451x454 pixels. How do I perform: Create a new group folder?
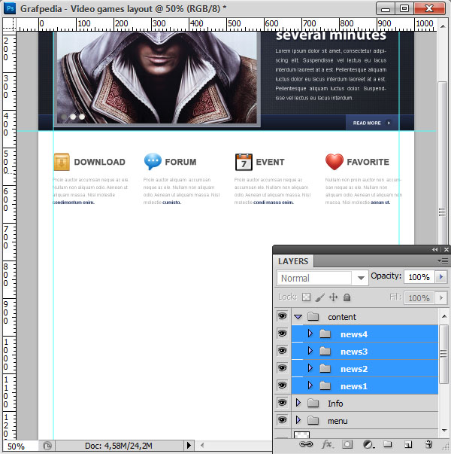[387, 444]
